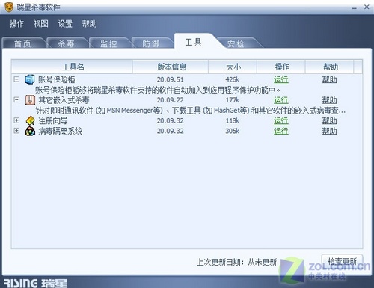Screen dimensions: 374x288
Task: Expand the 病毒隔离系统 row
Action: tap(16, 131)
